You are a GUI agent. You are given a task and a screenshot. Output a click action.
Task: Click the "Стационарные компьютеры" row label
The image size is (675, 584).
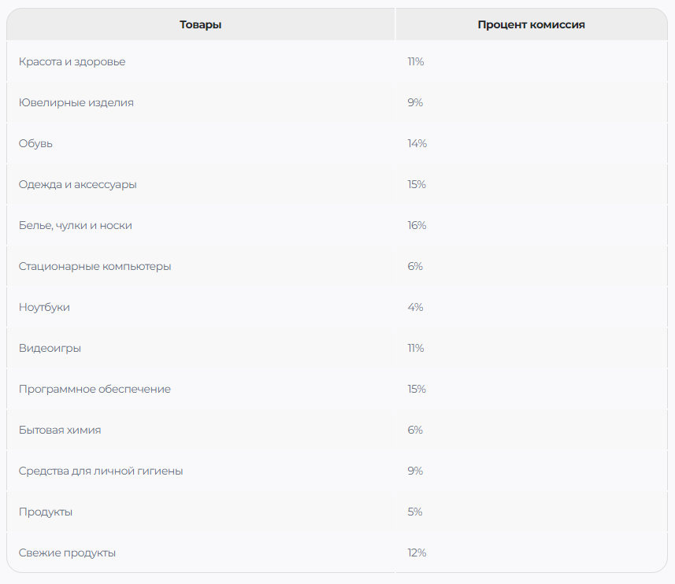click(95, 267)
